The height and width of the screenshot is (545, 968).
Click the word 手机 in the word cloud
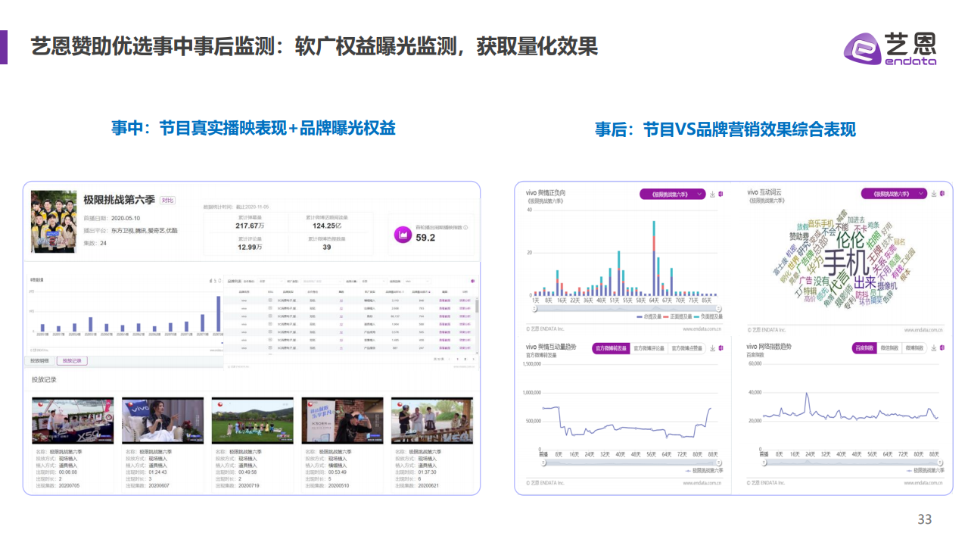pyautogui.click(x=846, y=264)
